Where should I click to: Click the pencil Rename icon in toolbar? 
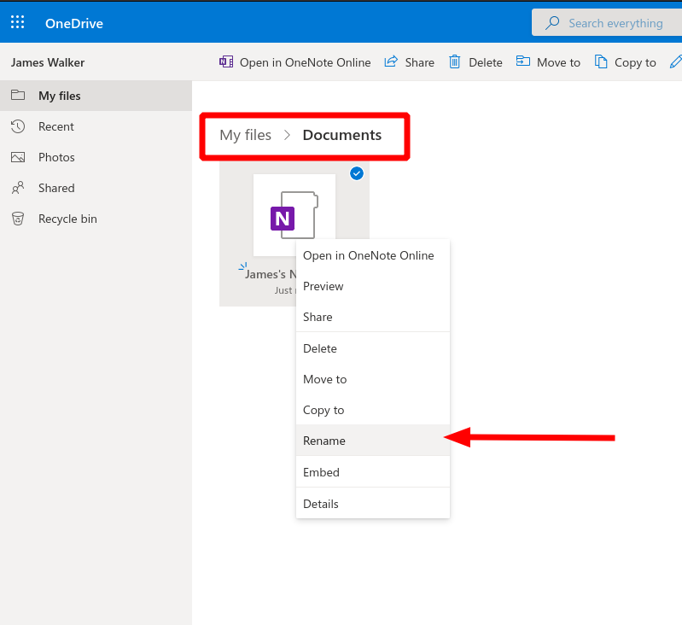676,61
